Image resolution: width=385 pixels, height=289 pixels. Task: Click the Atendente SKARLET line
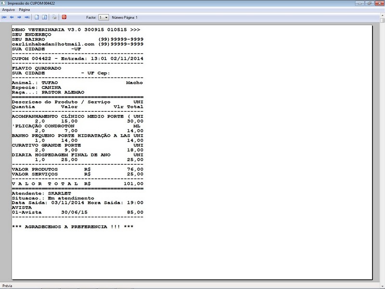coord(41,193)
